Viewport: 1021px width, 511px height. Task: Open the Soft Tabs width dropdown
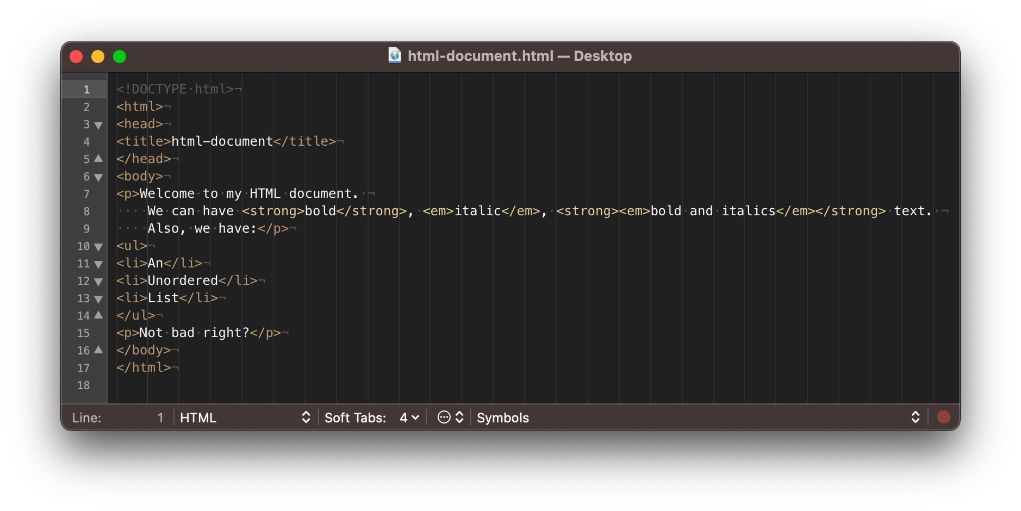point(408,417)
